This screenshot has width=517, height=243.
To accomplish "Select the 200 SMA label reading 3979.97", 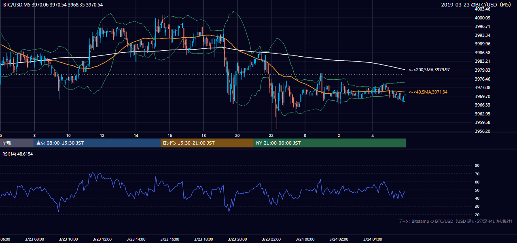I will point(429,70).
